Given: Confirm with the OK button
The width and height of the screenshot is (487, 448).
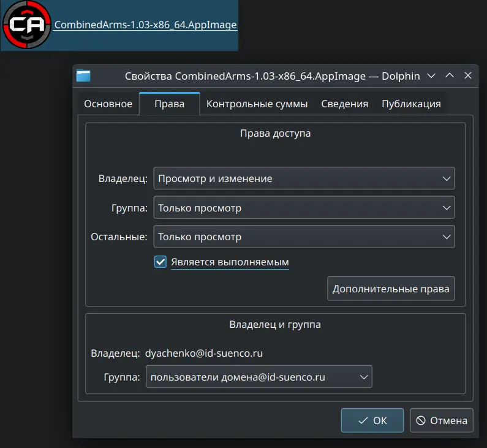Looking at the screenshot, I should point(372,420).
